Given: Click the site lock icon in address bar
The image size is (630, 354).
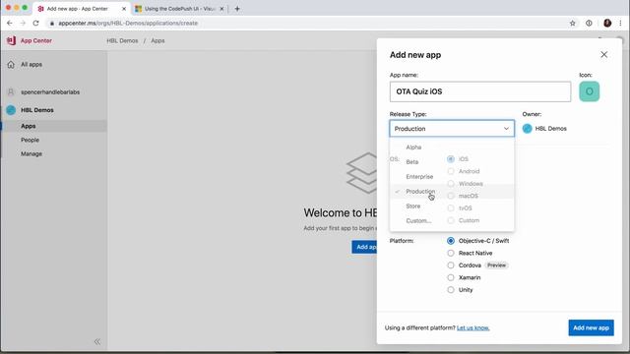Looking at the screenshot, I should (52, 24).
